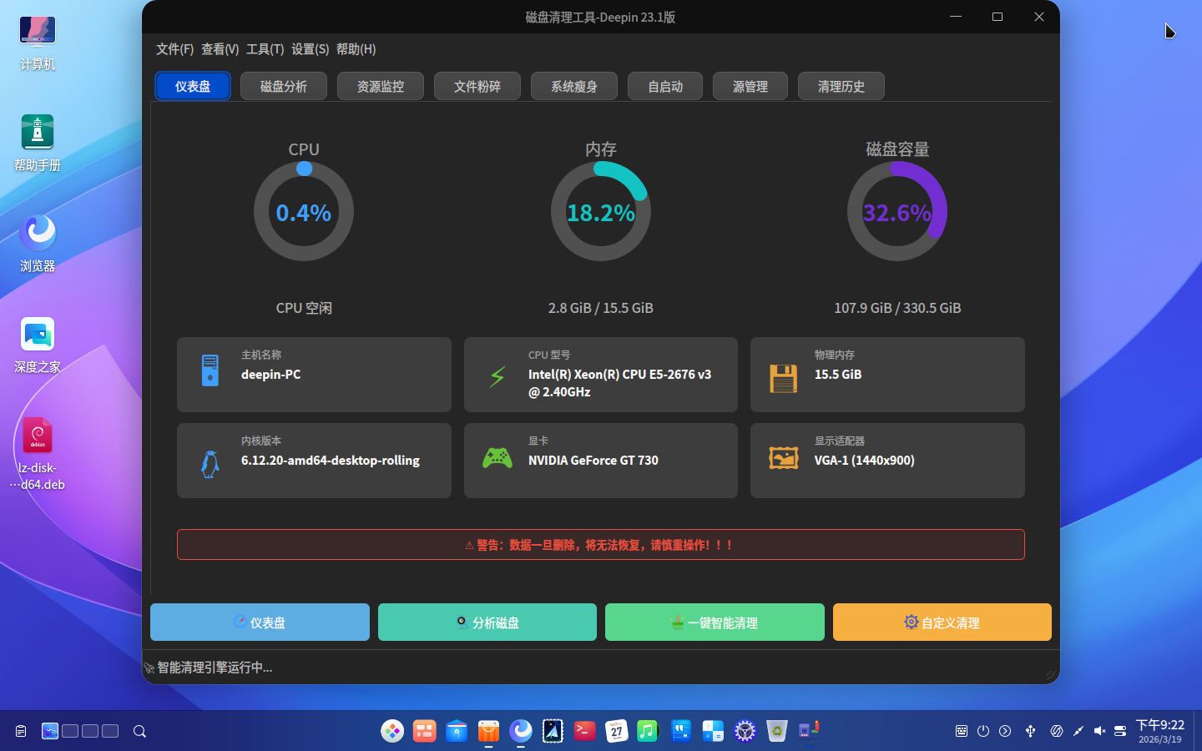
Task: Open the taskbar search magnifier
Action: 139,731
